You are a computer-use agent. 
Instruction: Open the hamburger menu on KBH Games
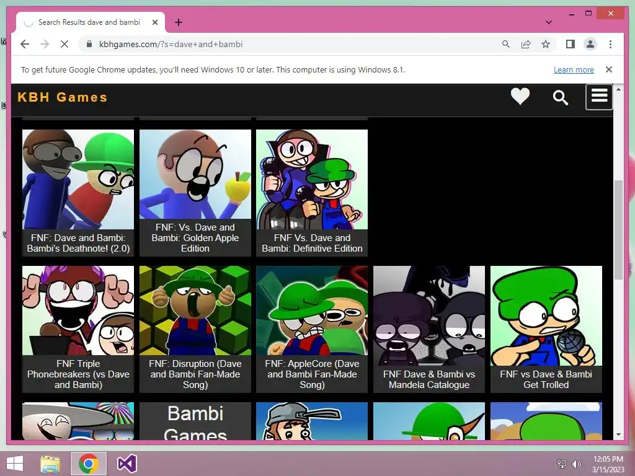(600, 97)
